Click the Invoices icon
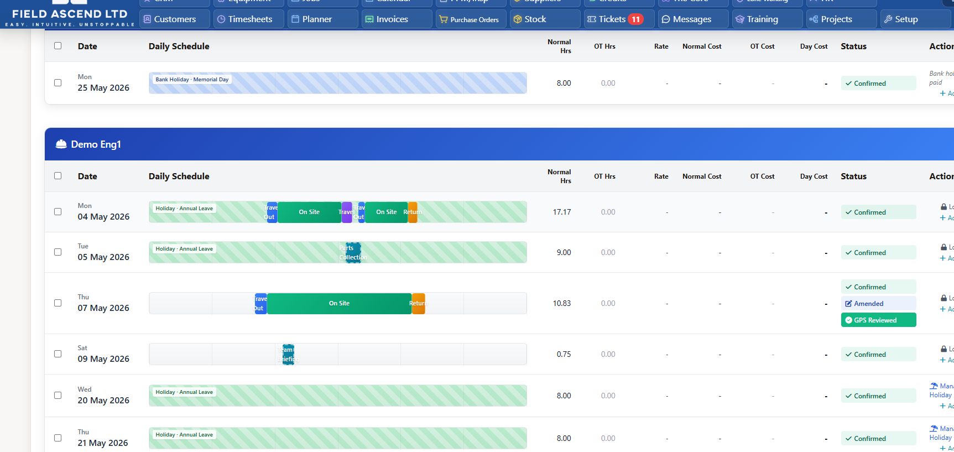Screen dimensions: 954x452 [369, 19]
